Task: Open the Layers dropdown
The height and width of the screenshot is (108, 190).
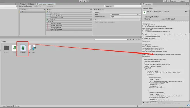Action: [x=175, y=1]
